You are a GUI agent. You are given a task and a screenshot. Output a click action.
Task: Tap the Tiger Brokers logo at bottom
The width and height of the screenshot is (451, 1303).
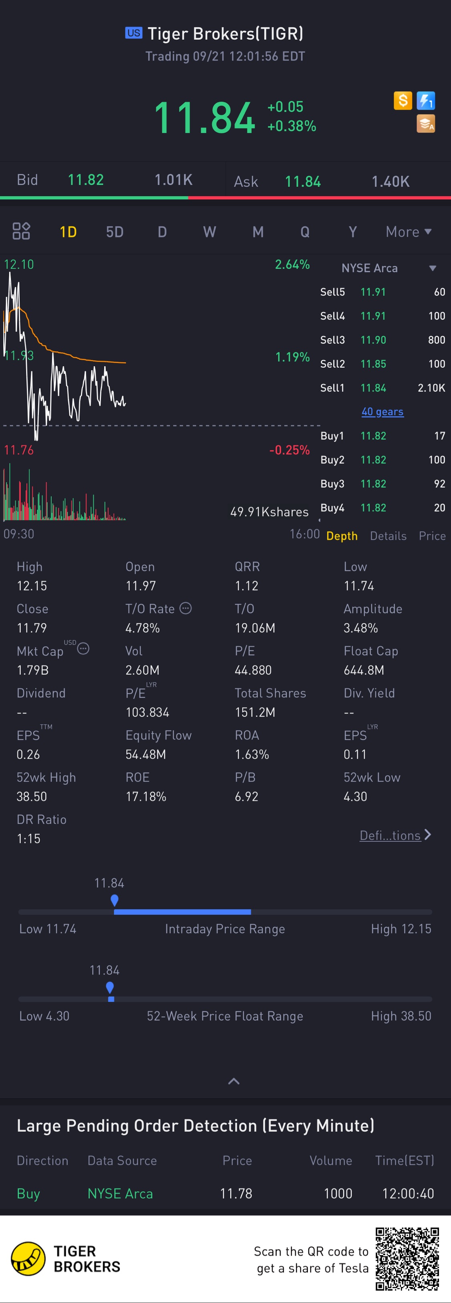pos(28,1258)
